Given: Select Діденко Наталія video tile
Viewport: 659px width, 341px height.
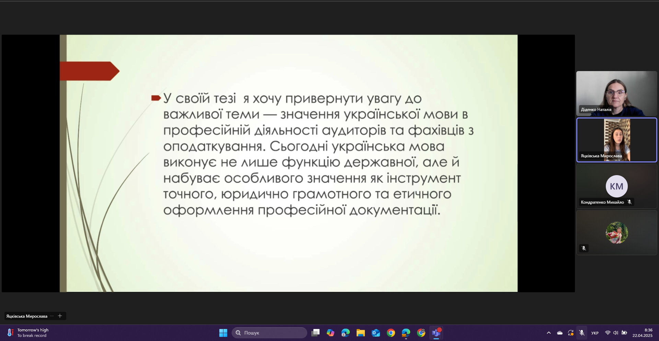Looking at the screenshot, I should pyautogui.click(x=616, y=93).
